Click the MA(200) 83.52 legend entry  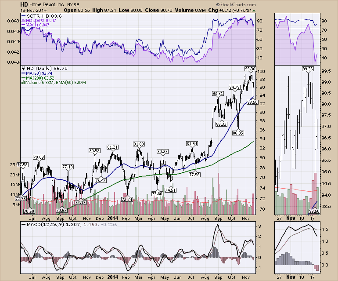click(x=38, y=78)
